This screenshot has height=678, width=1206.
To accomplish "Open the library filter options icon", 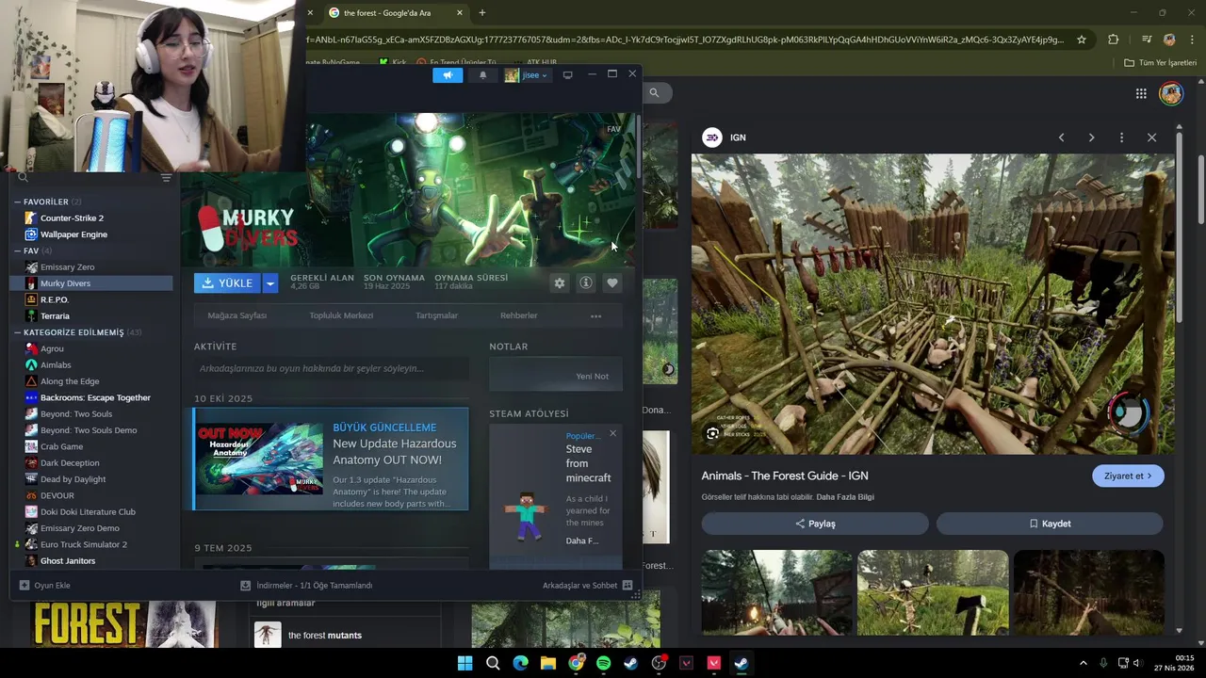I will [166, 178].
